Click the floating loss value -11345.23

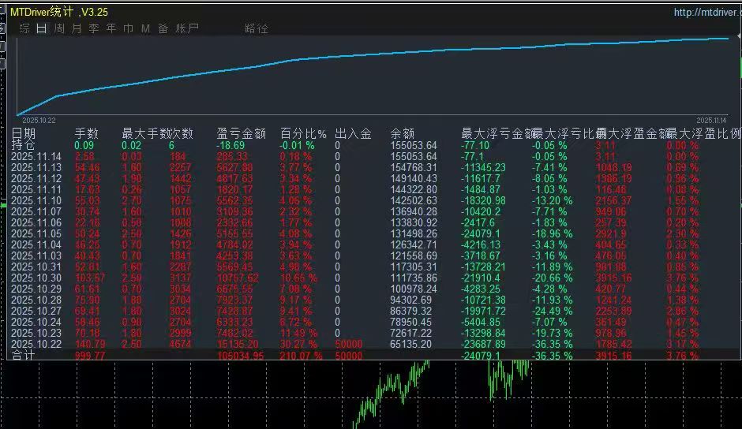pyautogui.click(x=483, y=167)
